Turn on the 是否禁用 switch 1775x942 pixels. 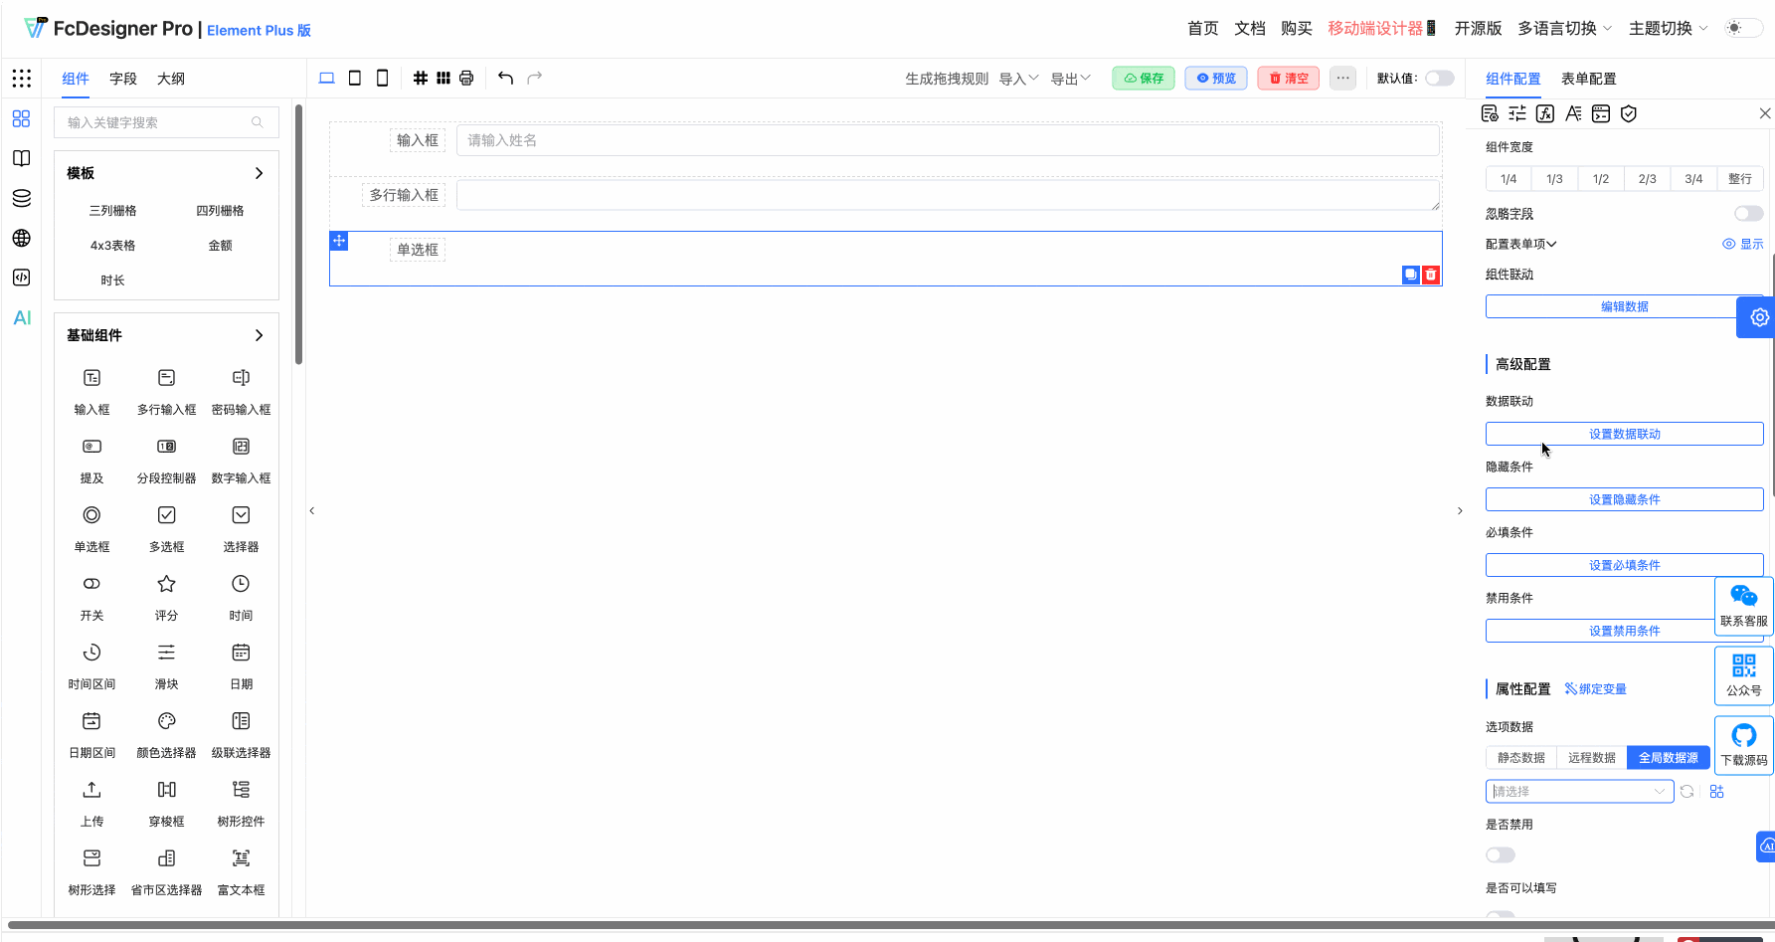pos(1500,854)
